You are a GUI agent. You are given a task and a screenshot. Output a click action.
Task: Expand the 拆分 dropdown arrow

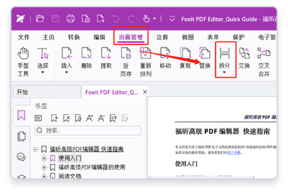(x=224, y=72)
